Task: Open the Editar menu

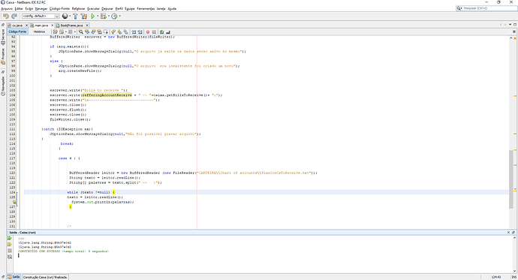Action: 19,8
